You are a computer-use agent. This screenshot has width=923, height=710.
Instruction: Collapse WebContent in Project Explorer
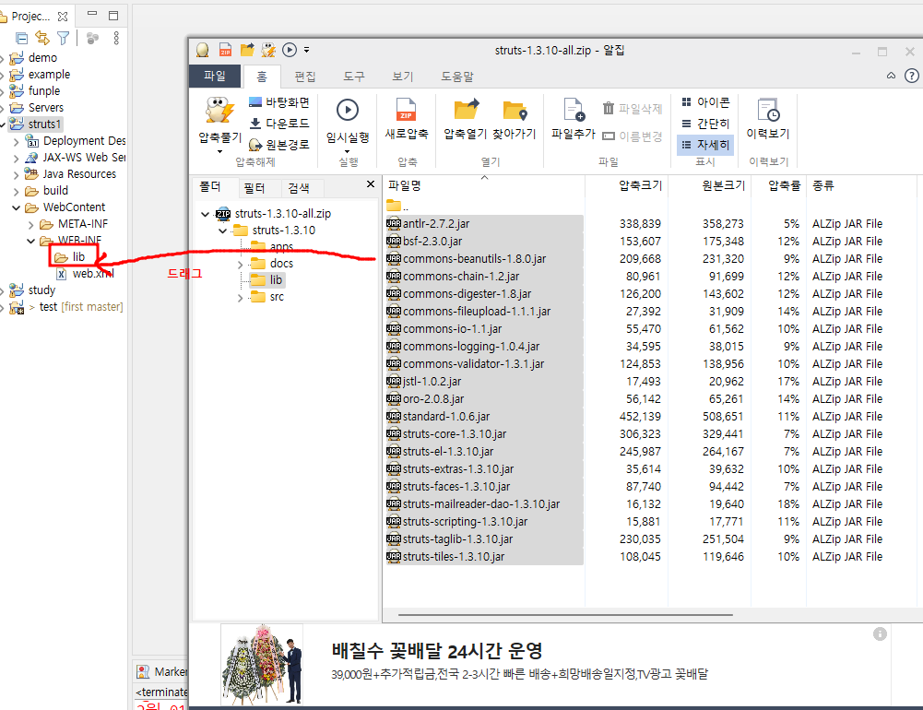(x=17, y=207)
